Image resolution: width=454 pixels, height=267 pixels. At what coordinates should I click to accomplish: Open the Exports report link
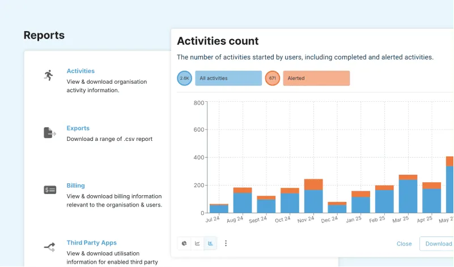coord(78,128)
